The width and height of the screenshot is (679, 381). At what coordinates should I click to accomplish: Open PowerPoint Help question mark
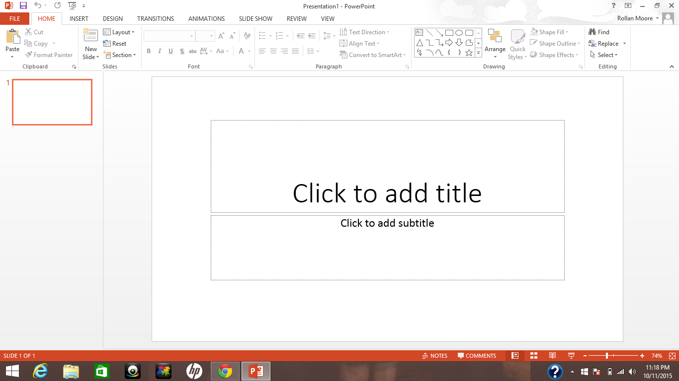(x=614, y=5)
